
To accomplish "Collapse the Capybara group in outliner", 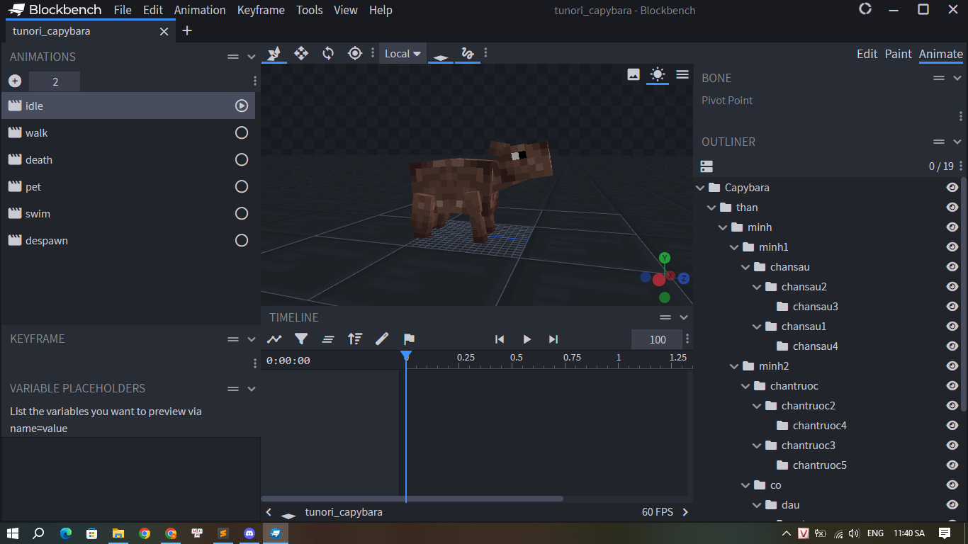I will 700,188.
